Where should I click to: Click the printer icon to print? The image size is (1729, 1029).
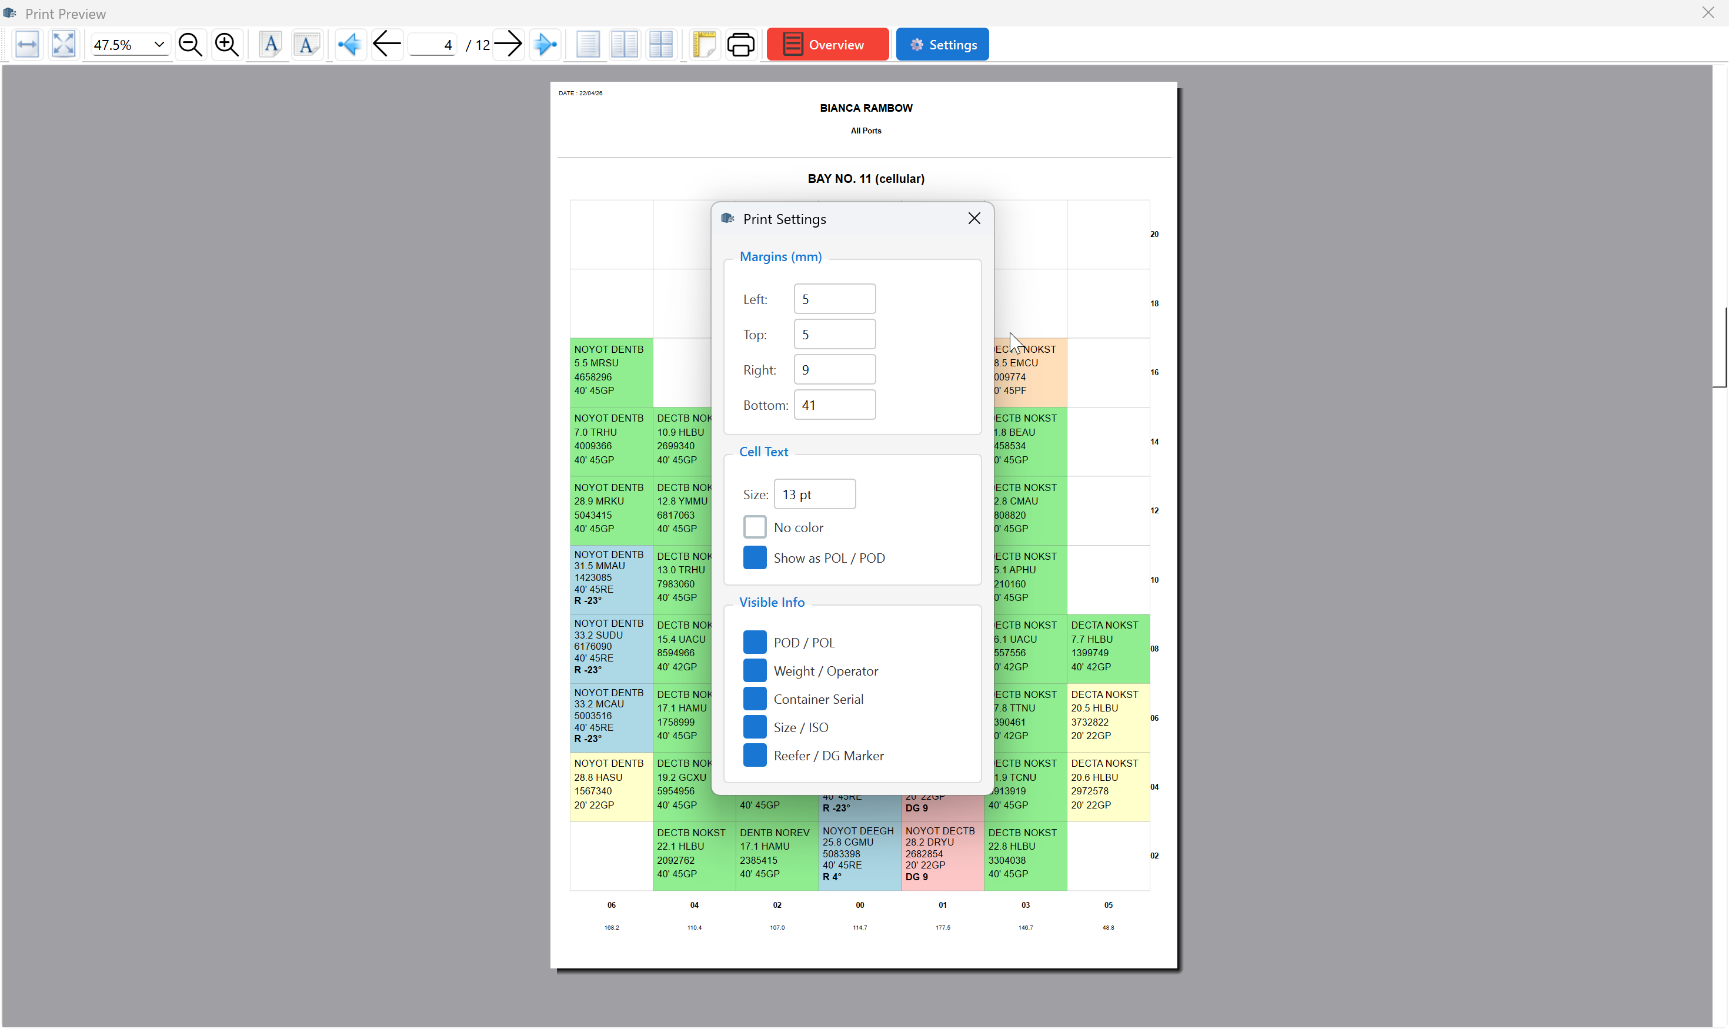(x=740, y=45)
